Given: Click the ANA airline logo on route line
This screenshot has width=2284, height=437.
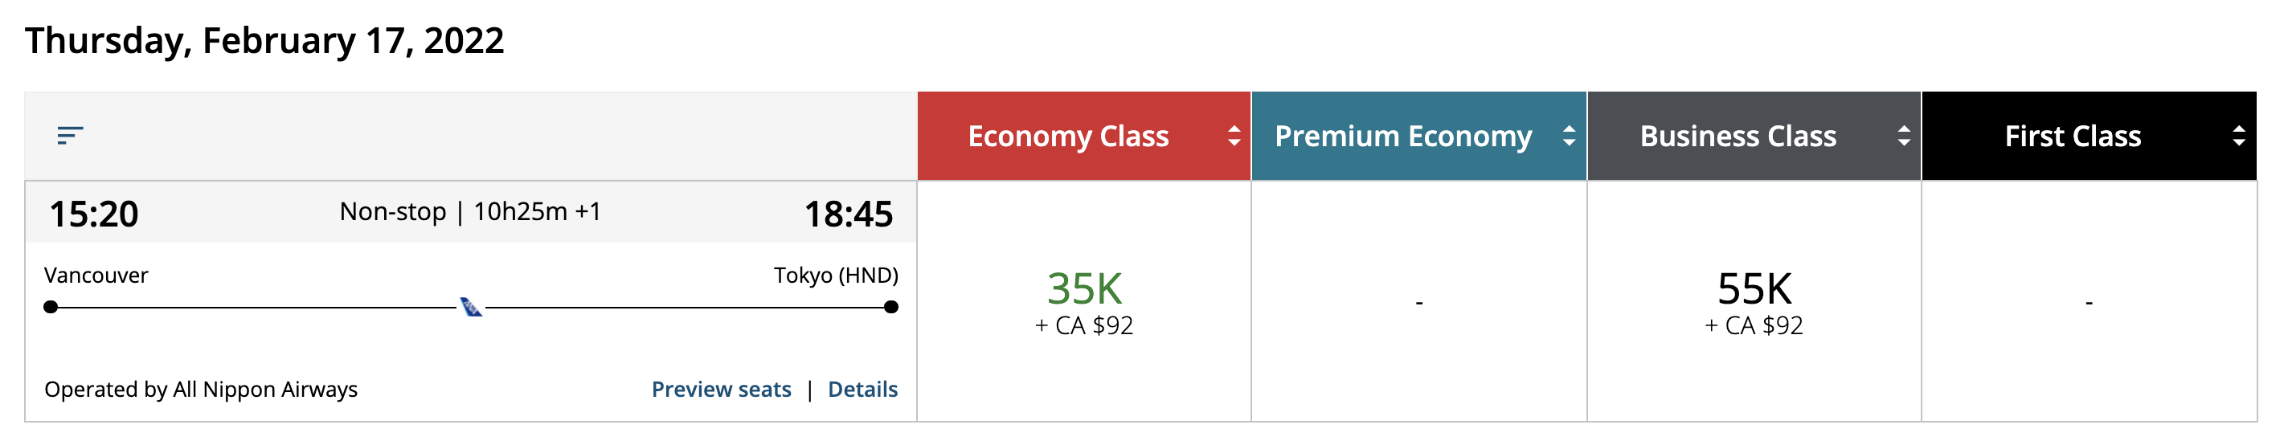Looking at the screenshot, I should tap(471, 307).
